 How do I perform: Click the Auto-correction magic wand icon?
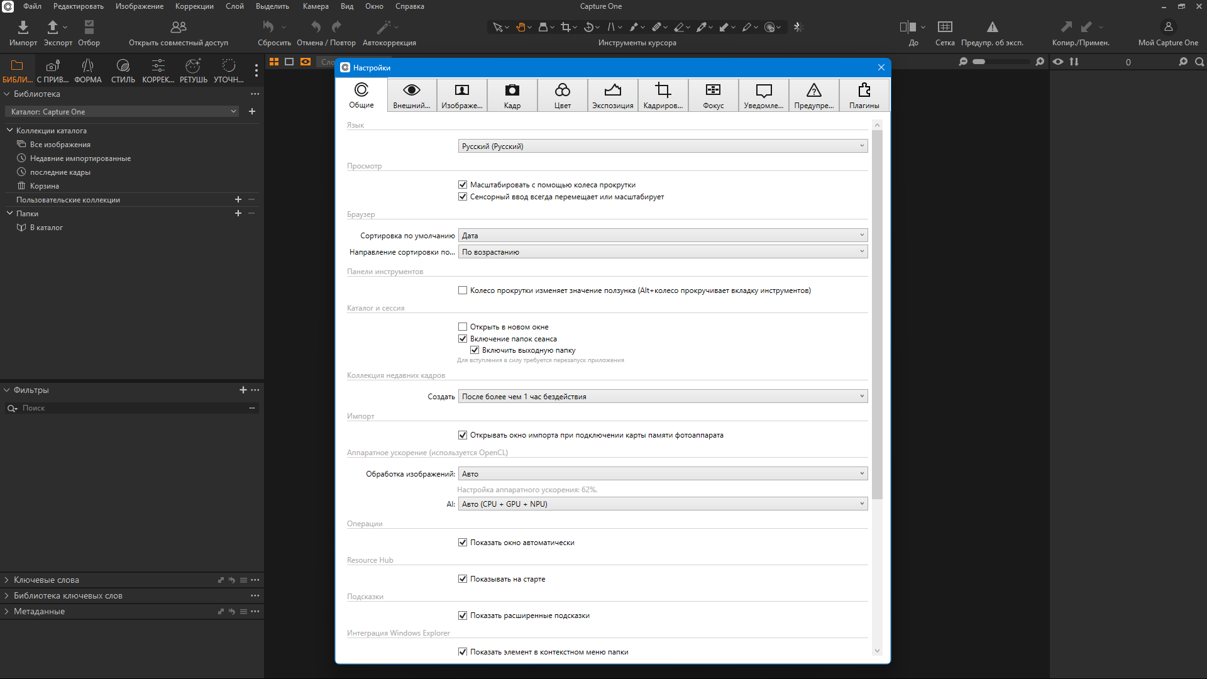(383, 27)
